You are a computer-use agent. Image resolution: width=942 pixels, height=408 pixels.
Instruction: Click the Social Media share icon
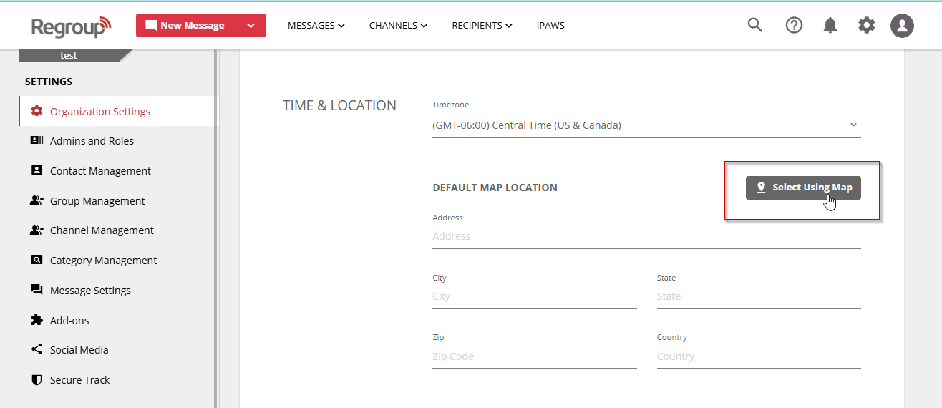tap(37, 350)
